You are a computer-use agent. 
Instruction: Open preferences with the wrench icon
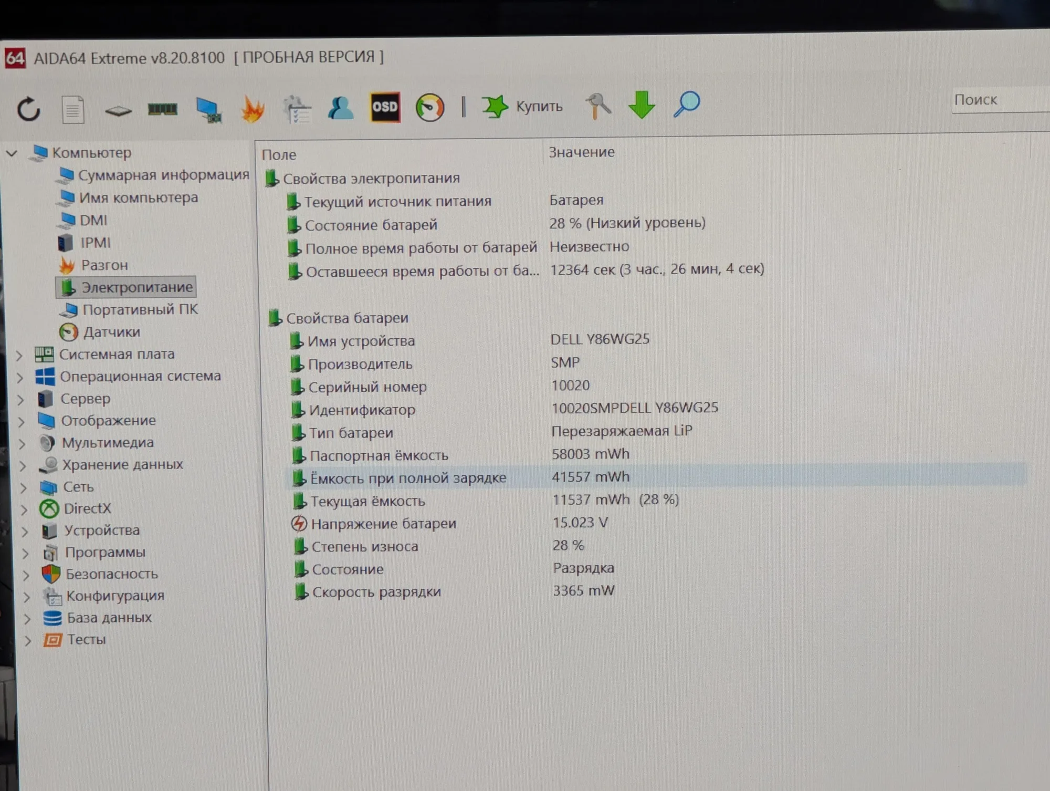click(598, 105)
